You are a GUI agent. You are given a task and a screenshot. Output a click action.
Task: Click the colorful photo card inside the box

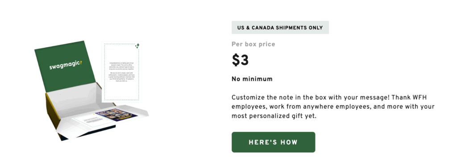click(116, 115)
